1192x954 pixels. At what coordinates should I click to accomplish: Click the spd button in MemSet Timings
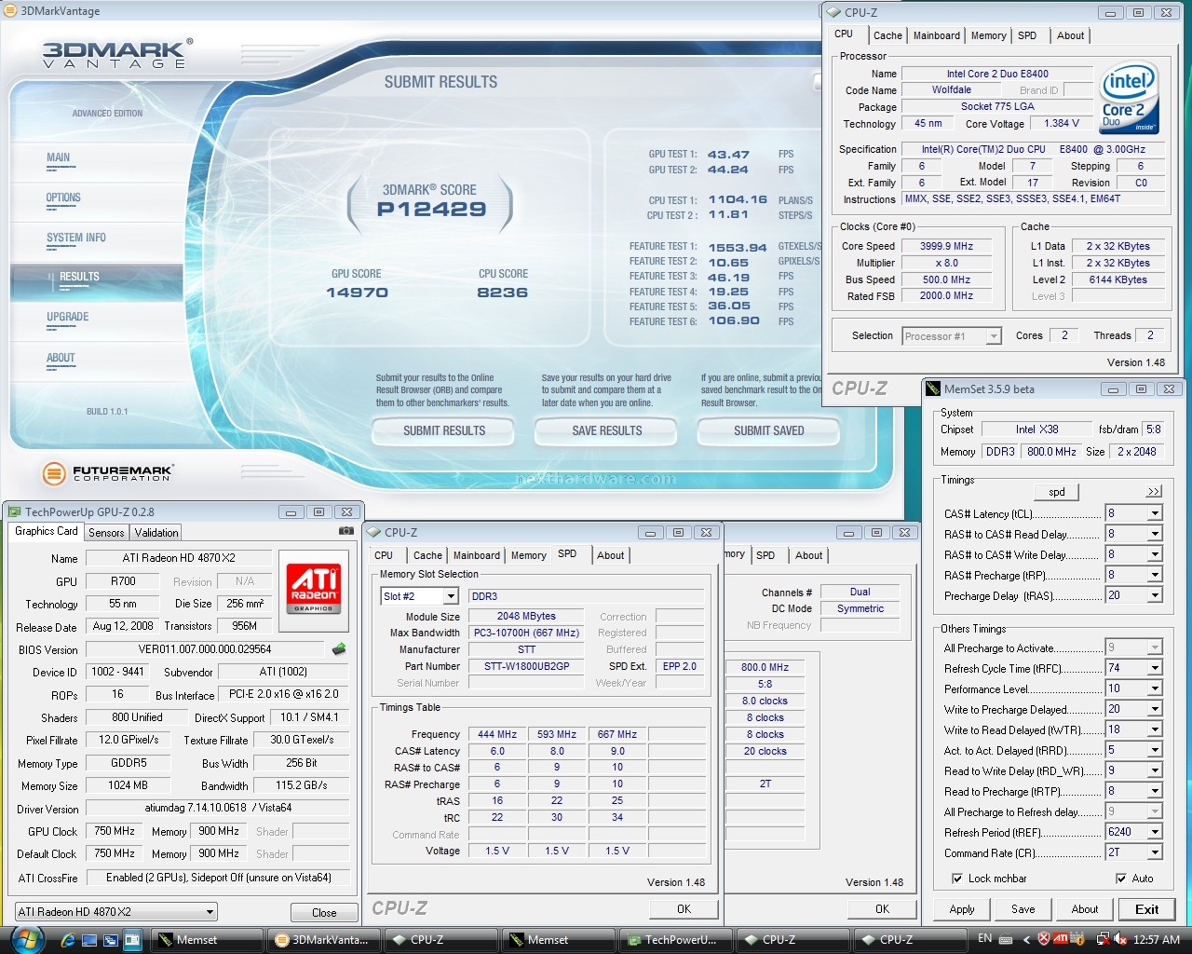coord(1057,492)
